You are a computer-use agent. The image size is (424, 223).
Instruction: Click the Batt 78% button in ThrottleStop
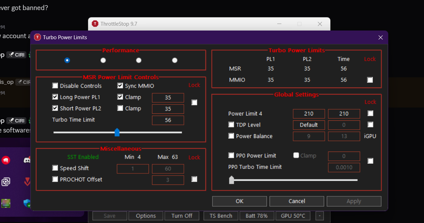click(257, 216)
